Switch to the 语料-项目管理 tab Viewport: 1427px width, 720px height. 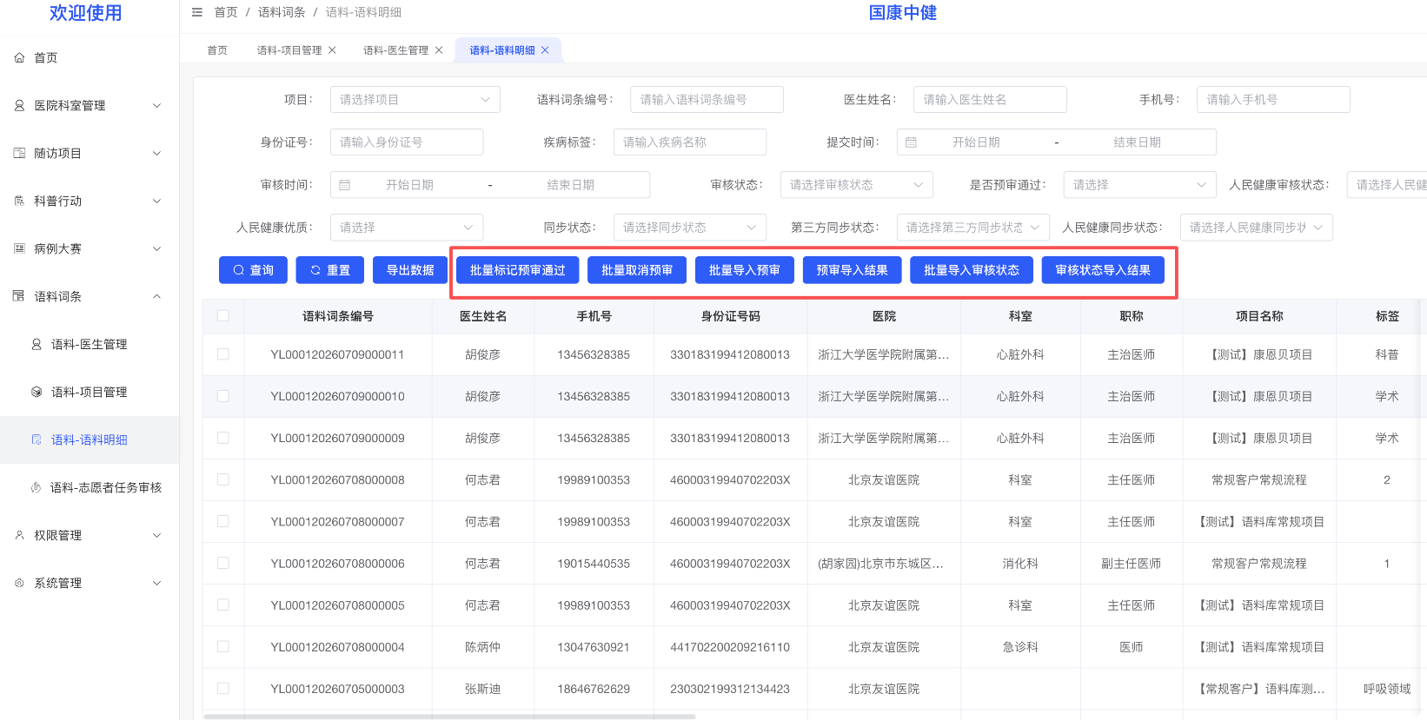tap(289, 50)
